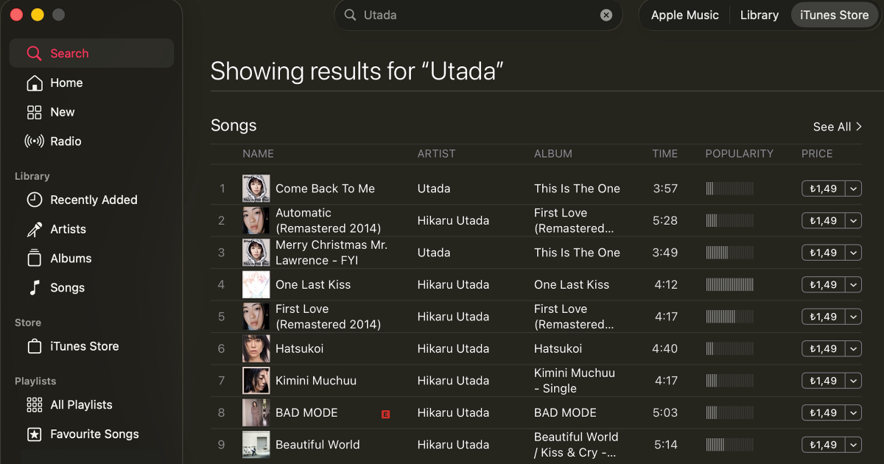
Task: Click album 'Kimini Muchuu - Single'
Action: pyautogui.click(x=575, y=381)
